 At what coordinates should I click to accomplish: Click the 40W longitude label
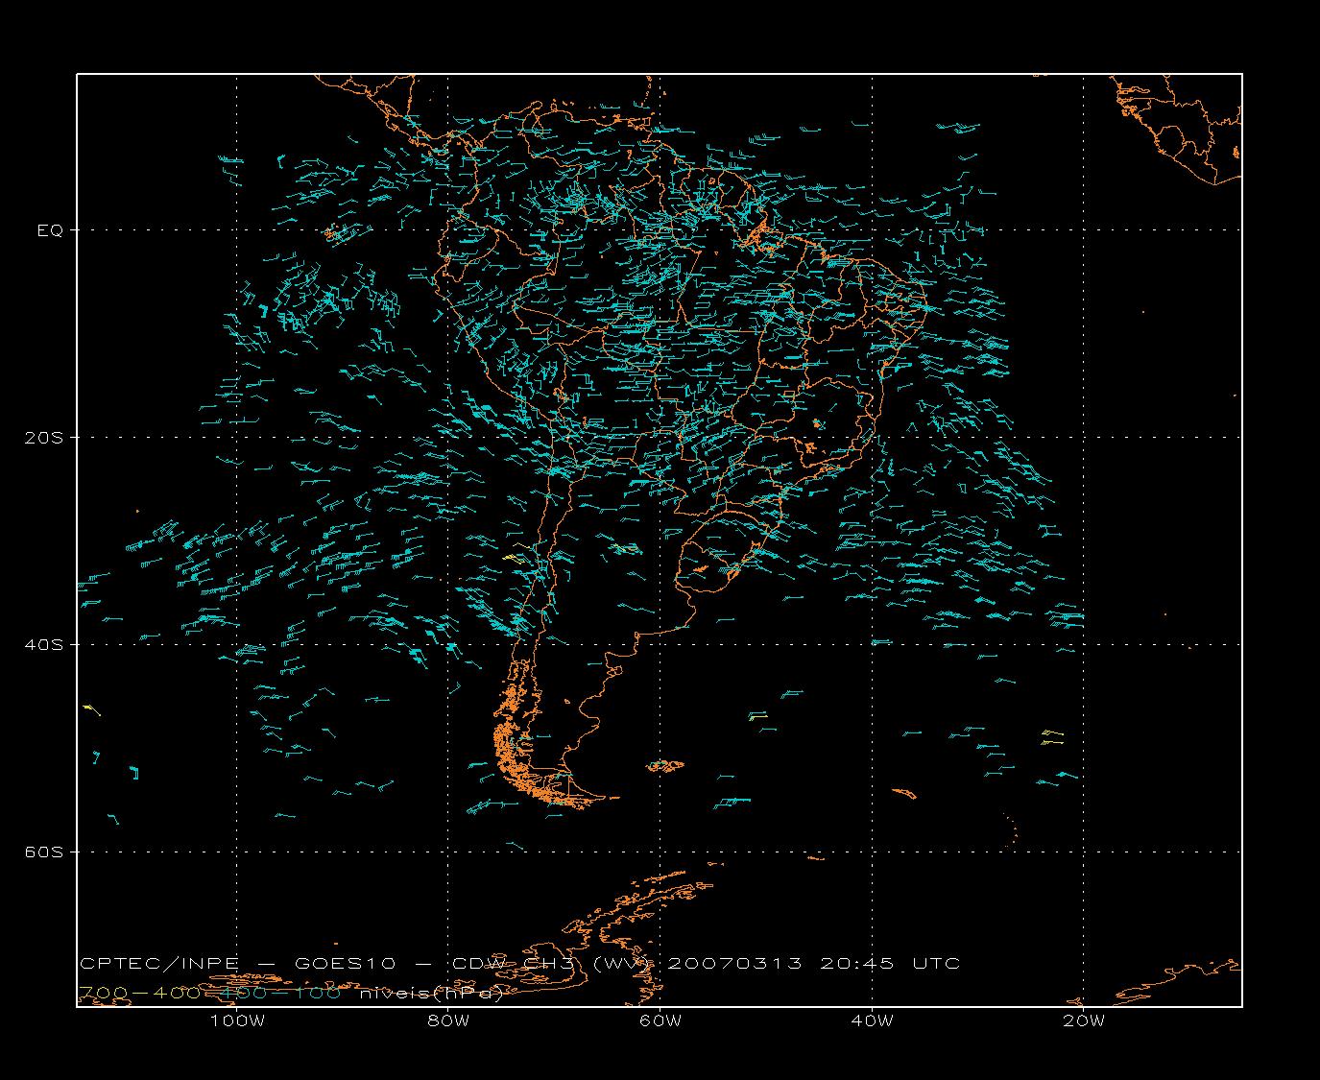click(872, 1020)
